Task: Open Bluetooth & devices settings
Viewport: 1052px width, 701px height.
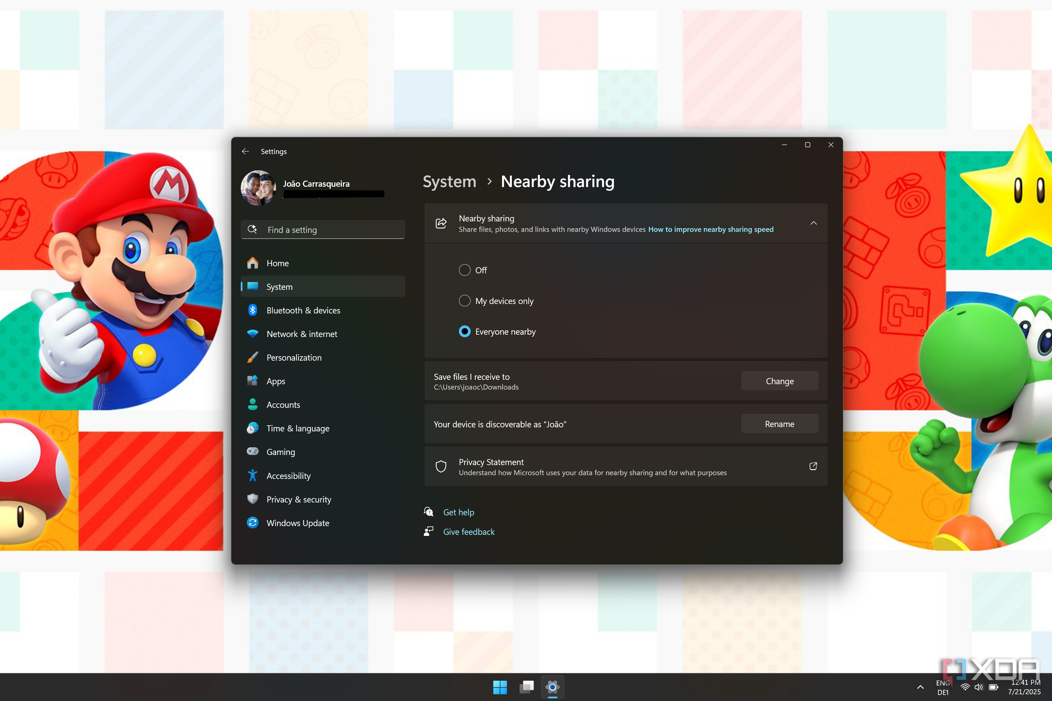Action: pyautogui.click(x=323, y=310)
